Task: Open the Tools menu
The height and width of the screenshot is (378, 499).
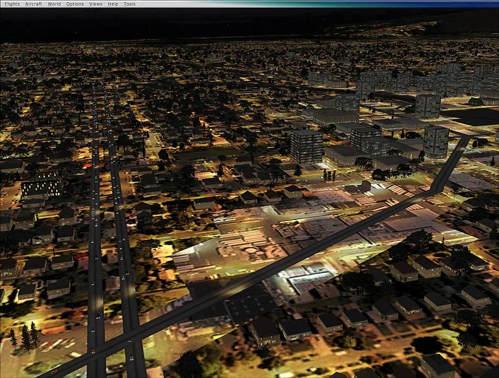Action: click(x=129, y=4)
